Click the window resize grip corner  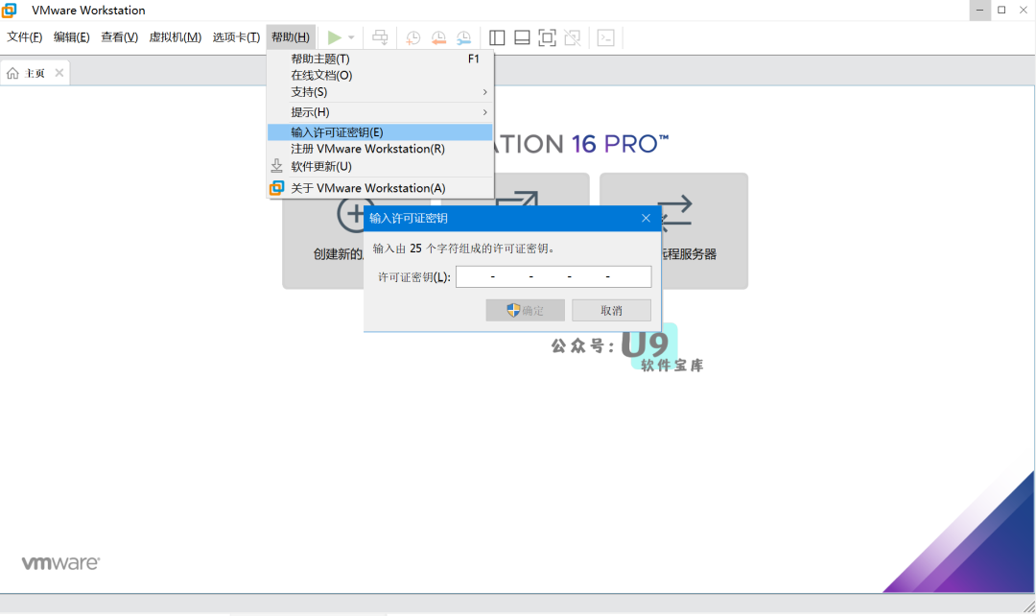[1028, 606]
